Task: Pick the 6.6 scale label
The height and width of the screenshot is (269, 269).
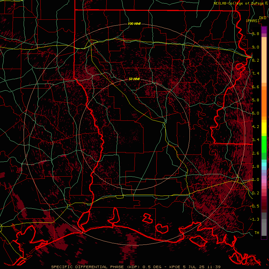Action: click(x=256, y=87)
